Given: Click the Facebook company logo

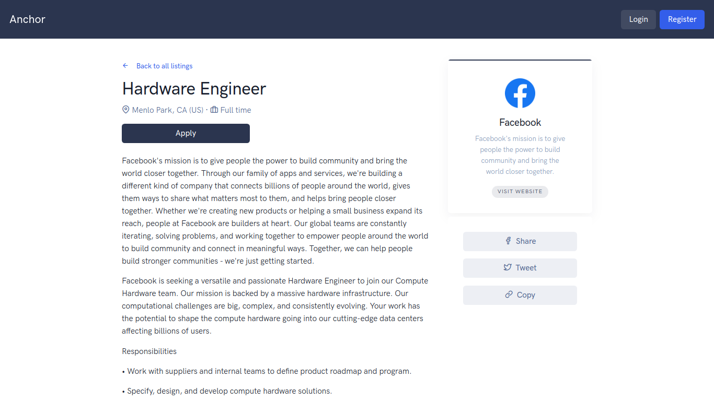Looking at the screenshot, I should [x=520, y=93].
